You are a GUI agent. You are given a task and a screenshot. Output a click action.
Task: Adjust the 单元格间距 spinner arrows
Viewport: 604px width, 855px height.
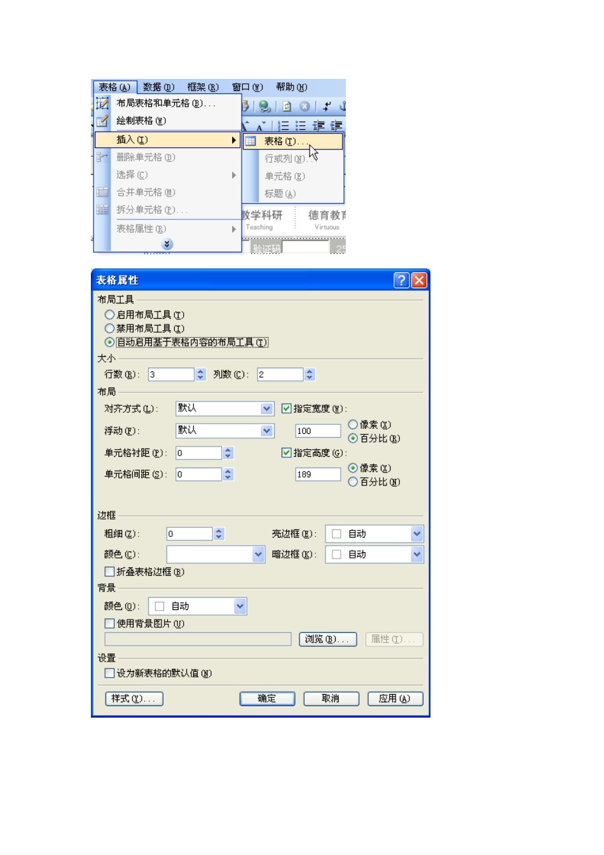point(228,475)
